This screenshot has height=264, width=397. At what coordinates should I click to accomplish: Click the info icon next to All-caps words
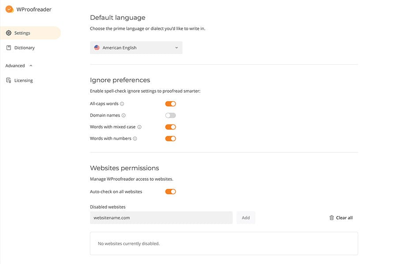122,104
